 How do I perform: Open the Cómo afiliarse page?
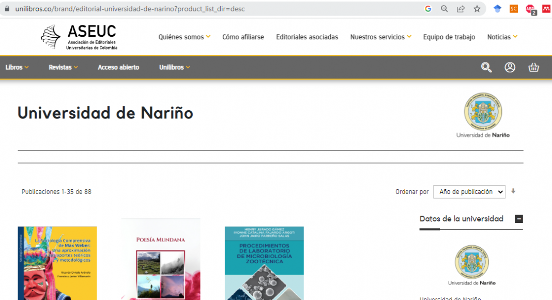[x=243, y=37]
